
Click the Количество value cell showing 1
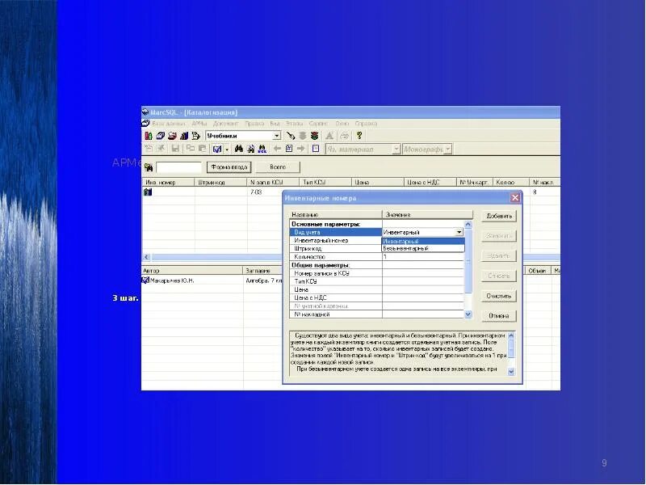point(423,256)
